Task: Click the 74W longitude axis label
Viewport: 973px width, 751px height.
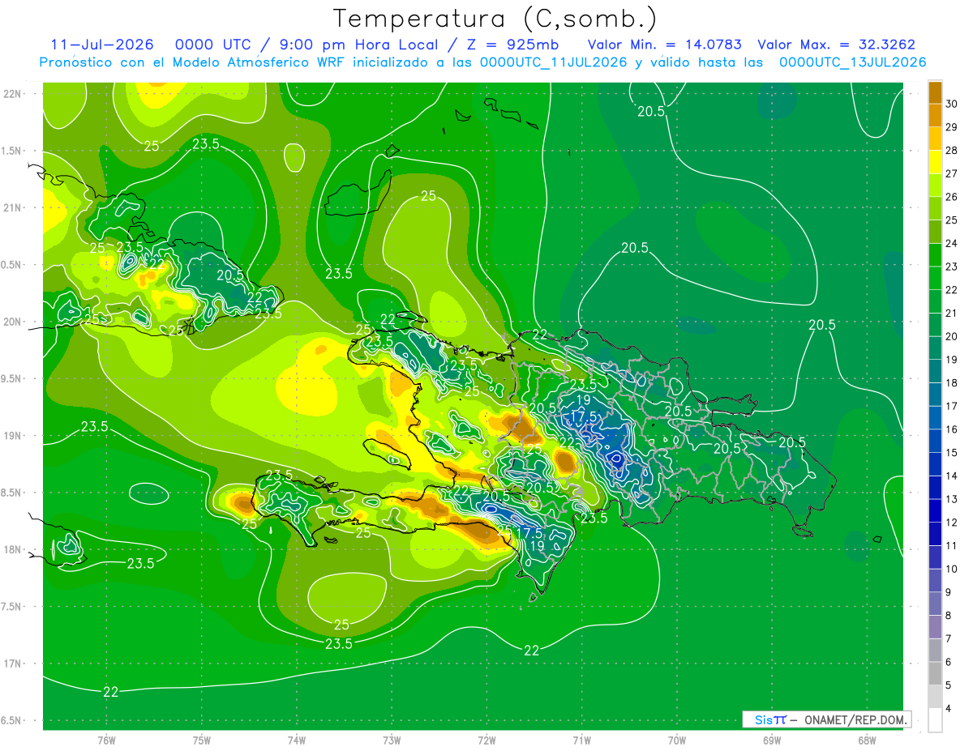Action: click(x=297, y=740)
